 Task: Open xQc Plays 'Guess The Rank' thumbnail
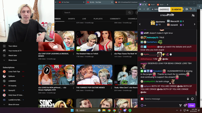click(126, 41)
